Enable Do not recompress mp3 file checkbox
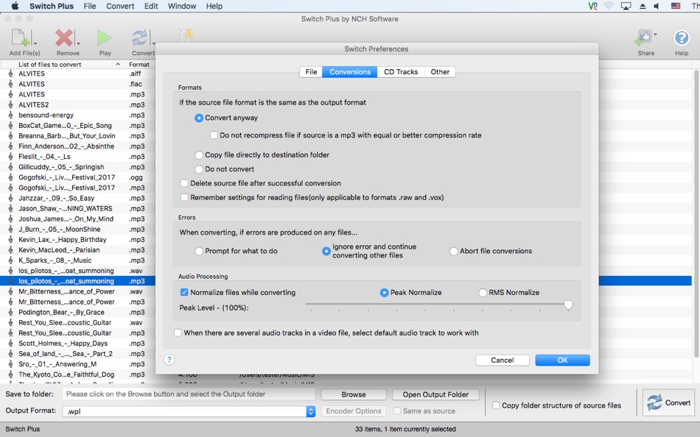This screenshot has width=700, height=437. (214, 135)
